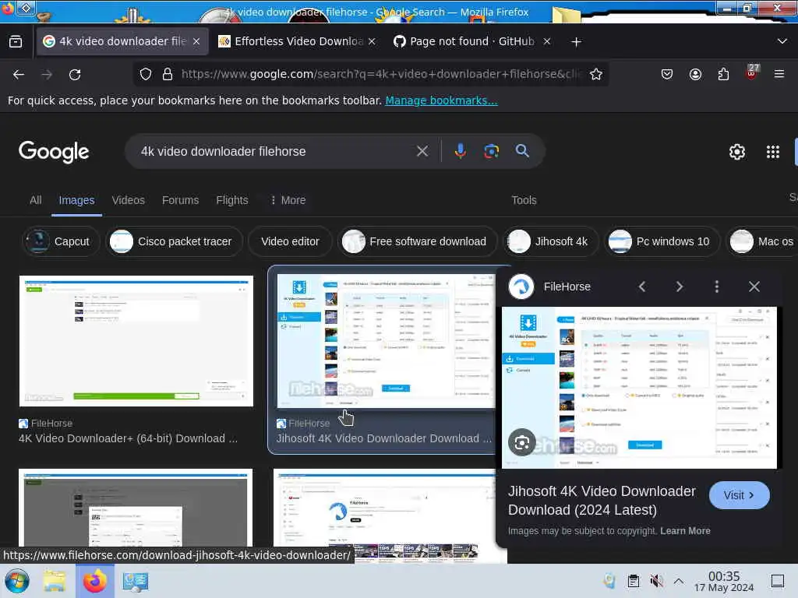Viewport: 798px width, 598px height.
Task: Open three-dot options in preview panel
Action: click(717, 287)
